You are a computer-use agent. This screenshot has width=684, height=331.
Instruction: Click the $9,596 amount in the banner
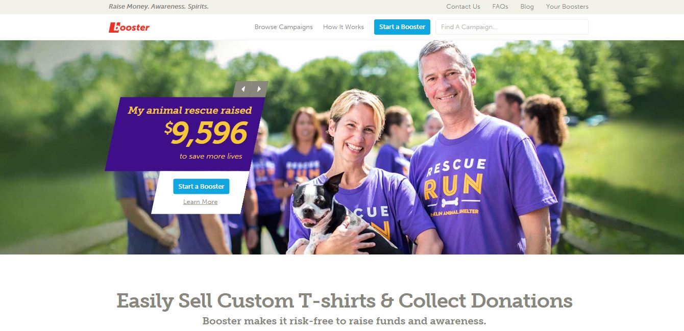click(x=206, y=133)
